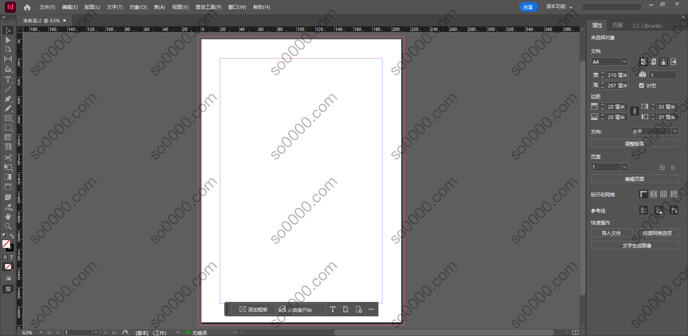Activate the Hand tool
The image size is (688, 336).
coord(8,217)
